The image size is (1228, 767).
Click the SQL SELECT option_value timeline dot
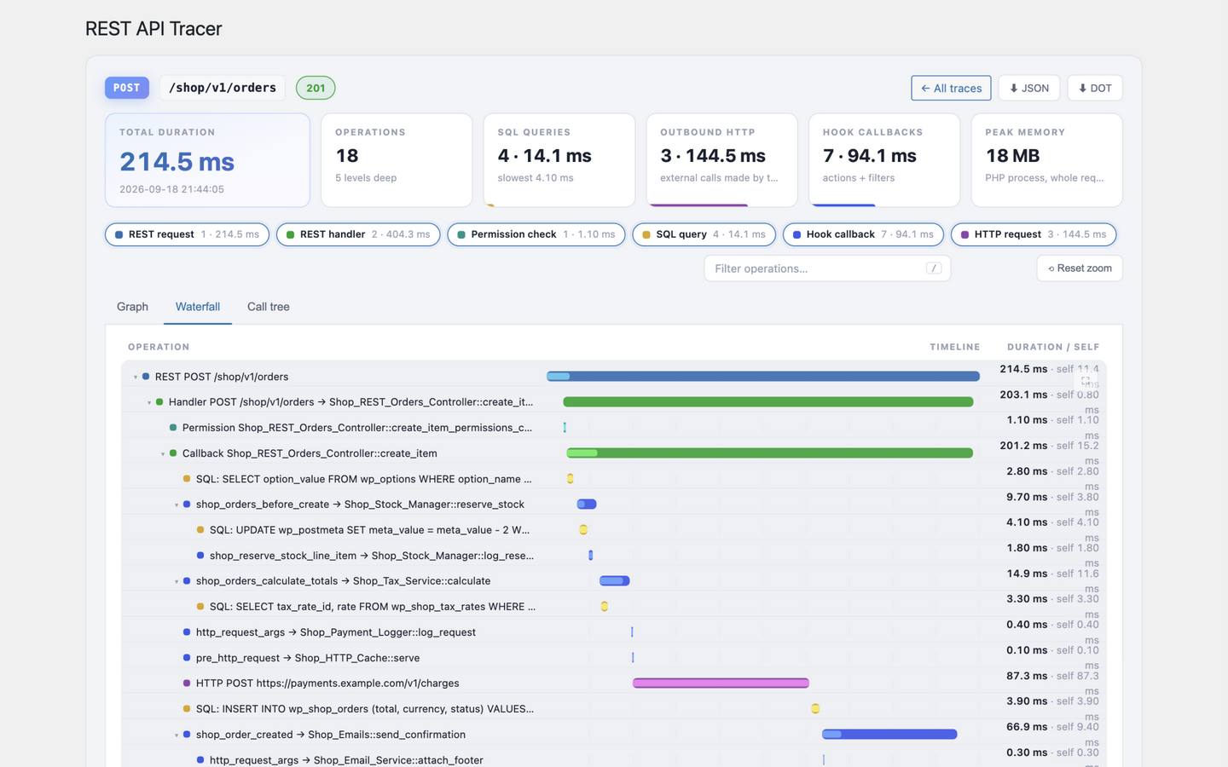pyautogui.click(x=571, y=478)
